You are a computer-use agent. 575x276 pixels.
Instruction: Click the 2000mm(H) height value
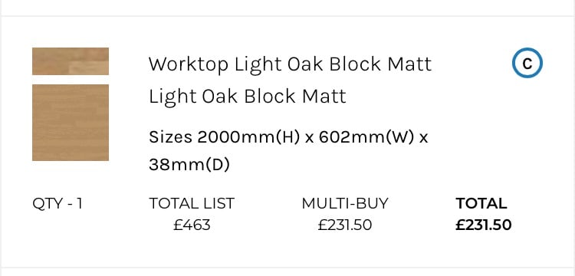tap(248, 137)
